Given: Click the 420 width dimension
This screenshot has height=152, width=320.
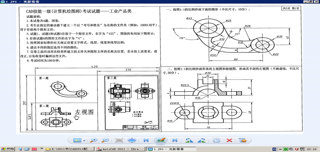Looking at the screenshot, I should point(94,66).
